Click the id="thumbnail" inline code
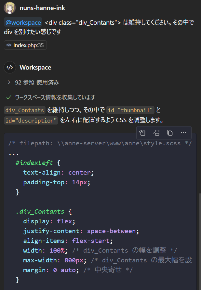Viewport: 201px width, 290px height. pyautogui.click(x=130, y=110)
